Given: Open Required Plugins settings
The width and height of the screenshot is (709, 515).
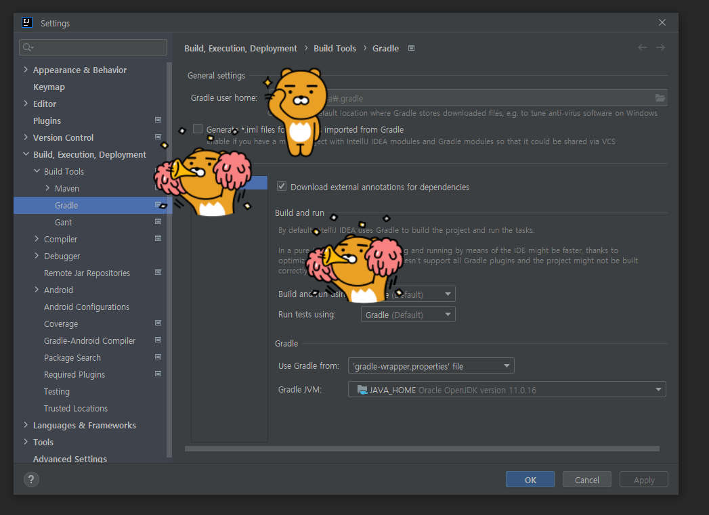Looking at the screenshot, I should [x=74, y=374].
